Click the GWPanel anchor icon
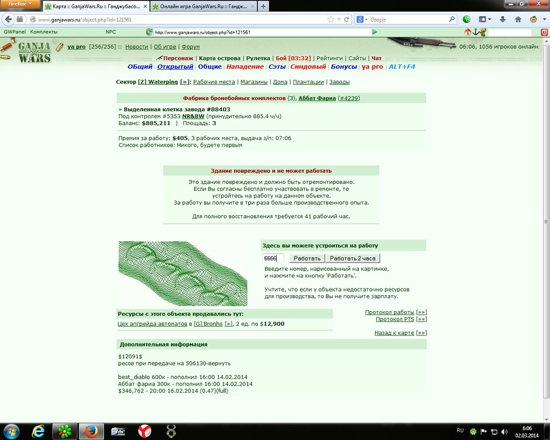The width and height of the screenshot is (550, 440). [475, 32]
